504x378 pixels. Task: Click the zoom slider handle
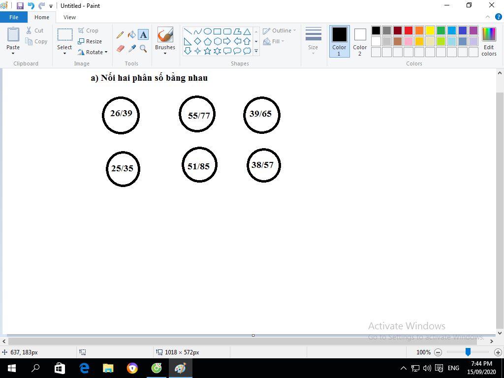click(468, 352)
